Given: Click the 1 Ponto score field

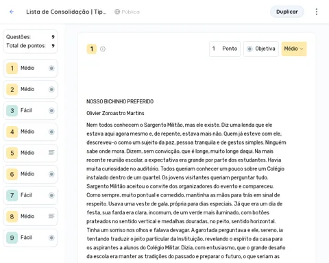Looking at the screenshot, I should coord(225,49).
